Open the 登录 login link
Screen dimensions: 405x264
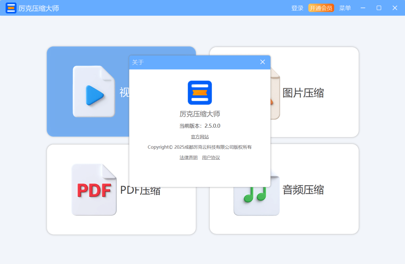297,8
